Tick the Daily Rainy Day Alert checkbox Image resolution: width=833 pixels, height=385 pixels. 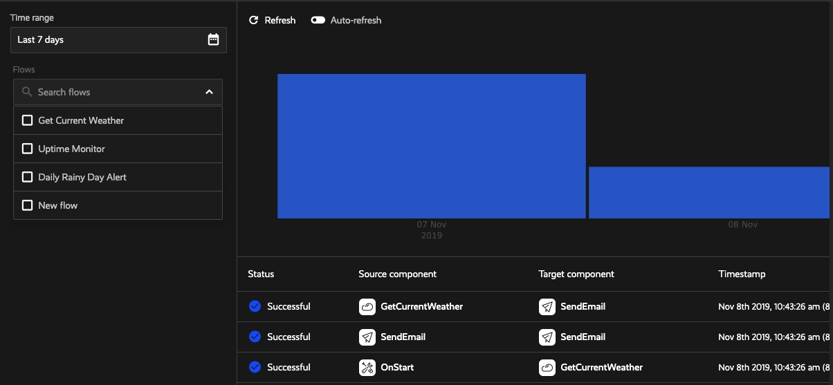(28, 177)
